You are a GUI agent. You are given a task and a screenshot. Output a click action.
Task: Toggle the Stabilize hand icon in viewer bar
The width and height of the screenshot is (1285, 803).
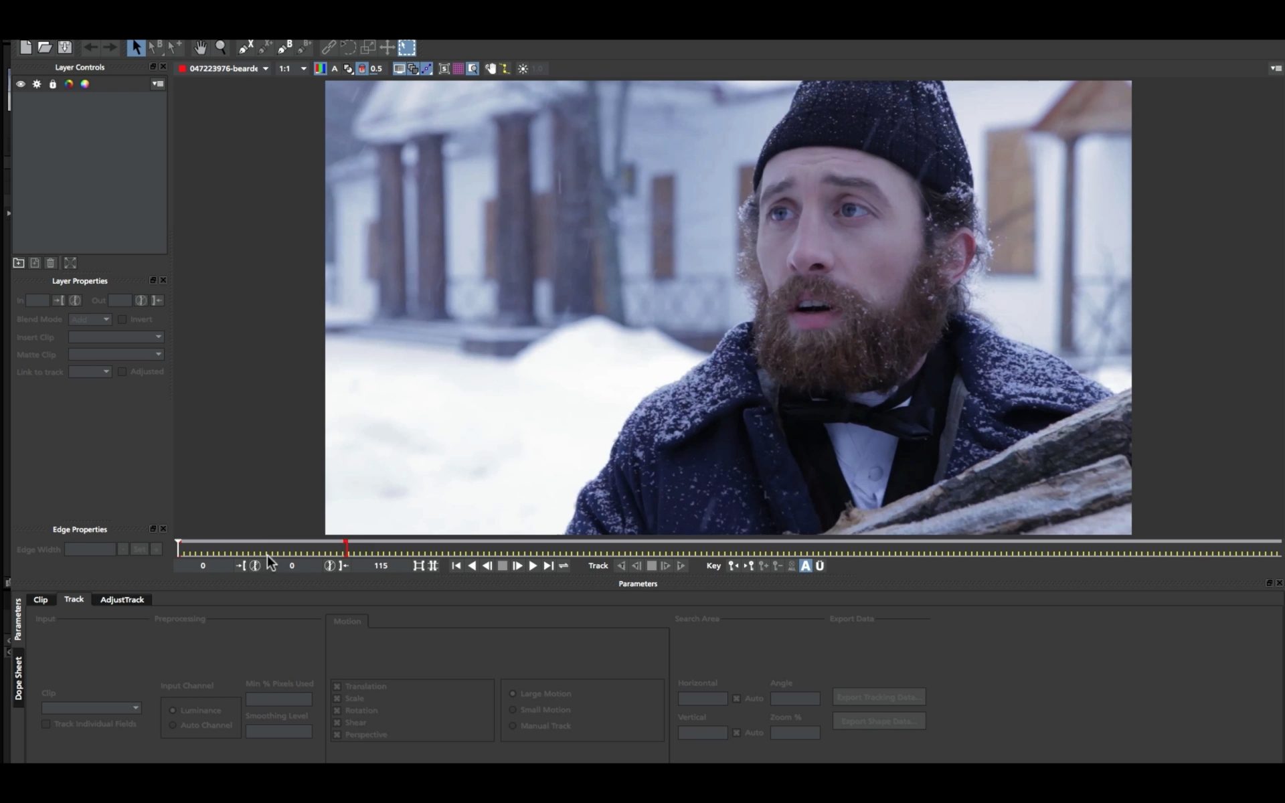point(491,68)
